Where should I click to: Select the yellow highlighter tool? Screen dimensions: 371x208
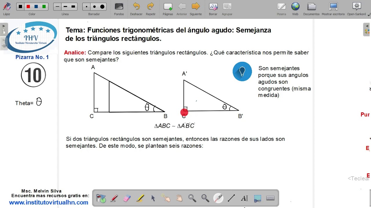click(140, 198)
